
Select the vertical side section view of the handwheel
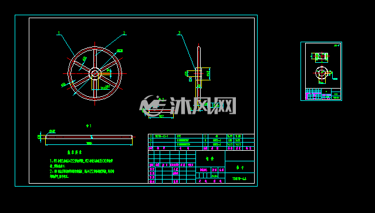[x=199, y=75]
